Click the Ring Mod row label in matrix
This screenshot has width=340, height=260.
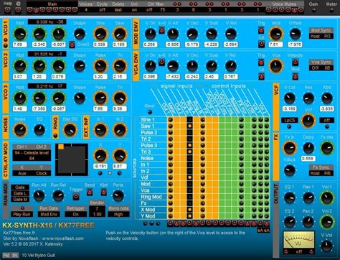151,197
